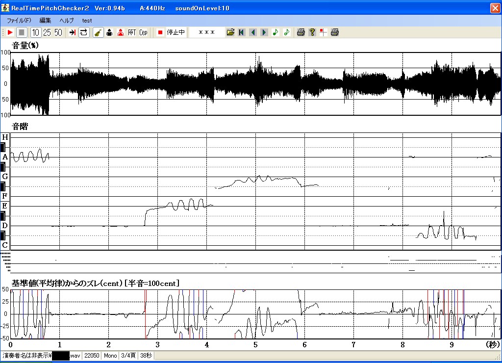Viewport: 502px width, 363px height.
Task: Select the black male voice icon
Action: pyautogui.click(x=109, y=32)
